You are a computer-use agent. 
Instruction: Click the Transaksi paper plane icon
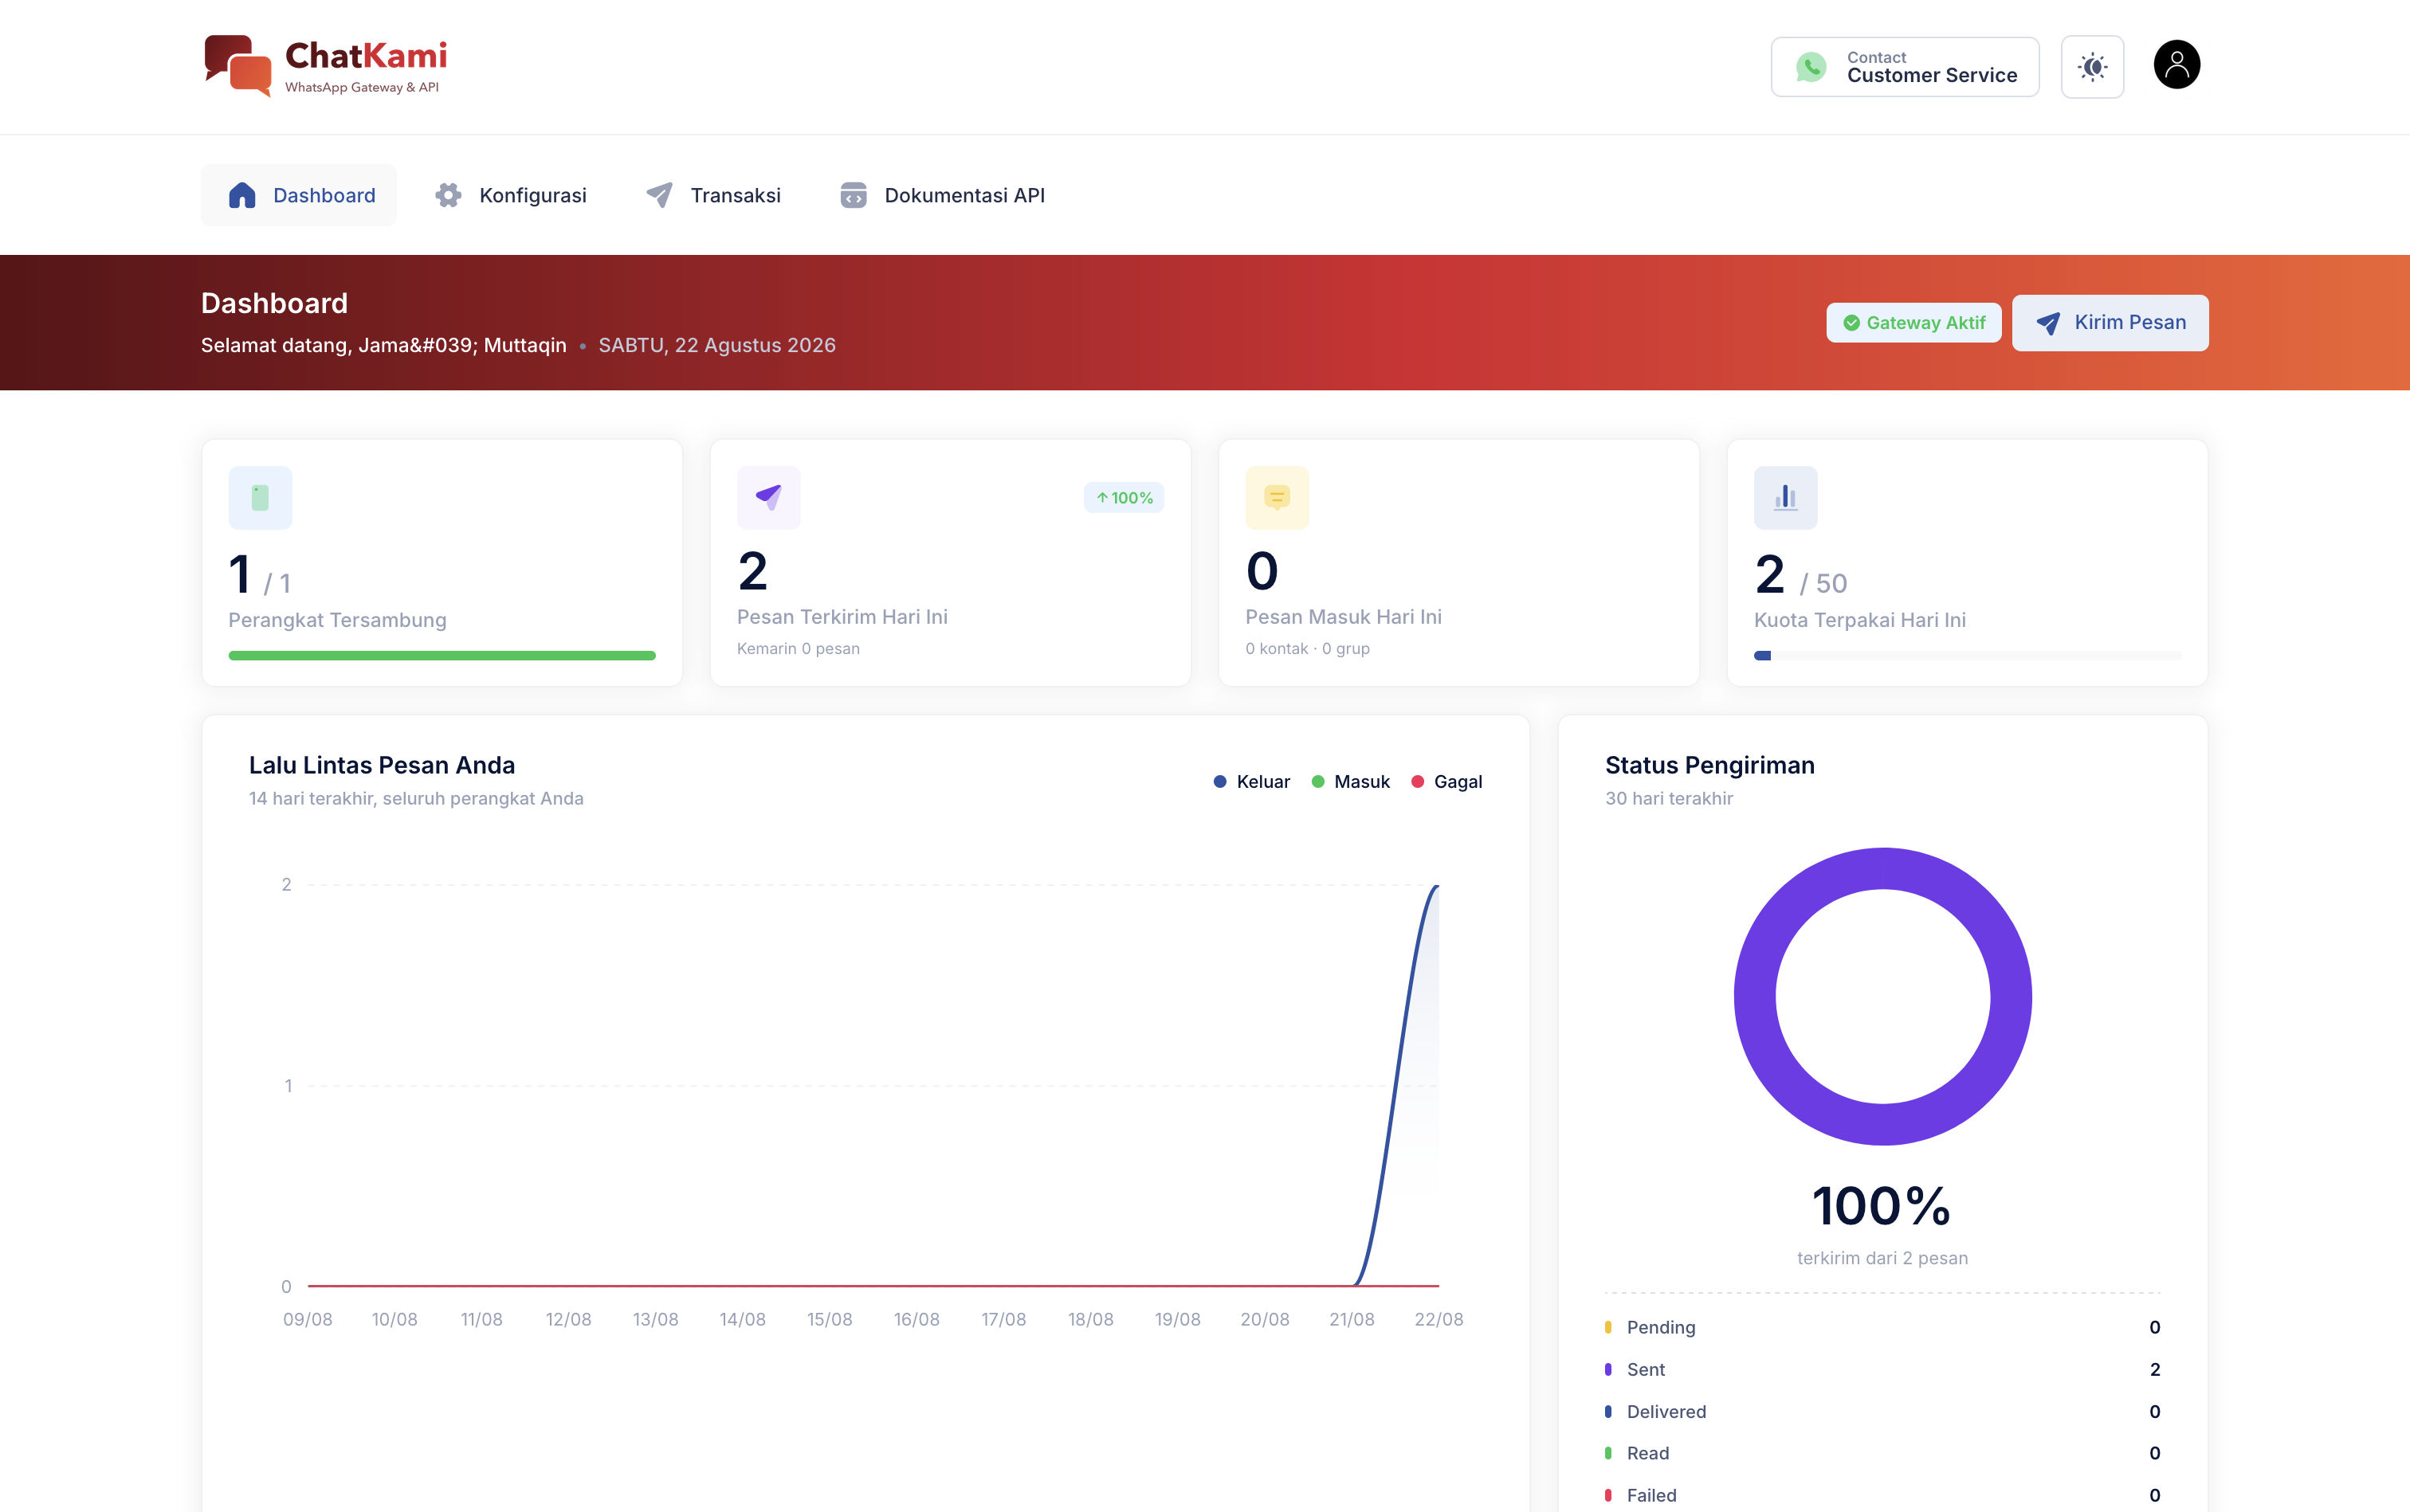point(659,195)
